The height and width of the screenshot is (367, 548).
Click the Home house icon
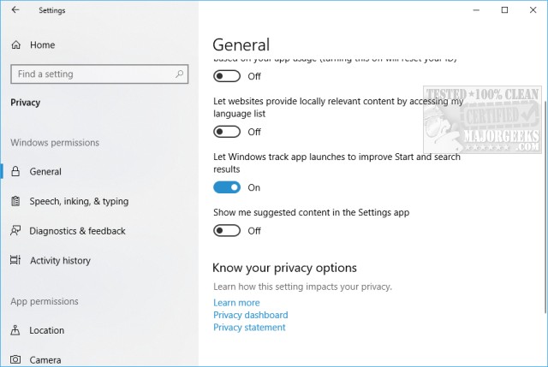point(16,44)
